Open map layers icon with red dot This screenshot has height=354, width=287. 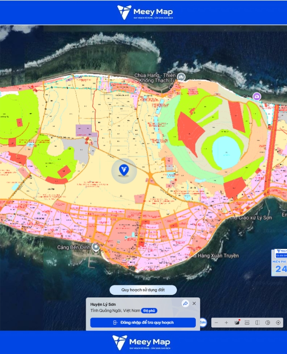pyautogui.click(x=237, y=322)
